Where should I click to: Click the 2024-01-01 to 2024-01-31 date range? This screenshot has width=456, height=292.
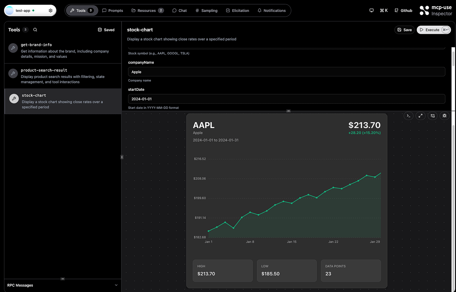point(216,140)
